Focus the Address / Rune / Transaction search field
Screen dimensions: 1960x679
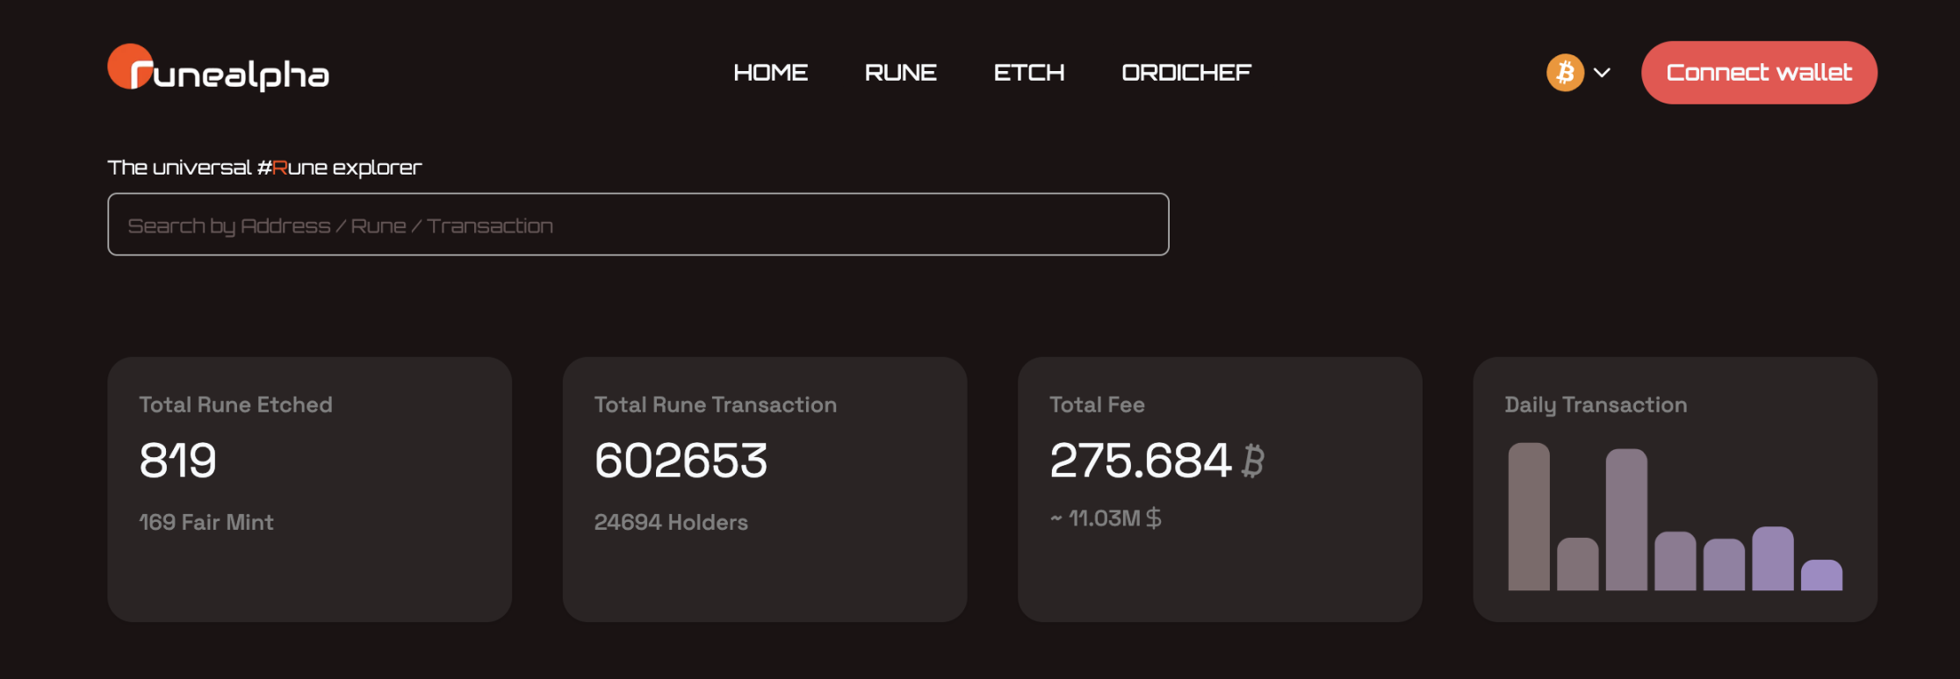[x=638, y=225]
